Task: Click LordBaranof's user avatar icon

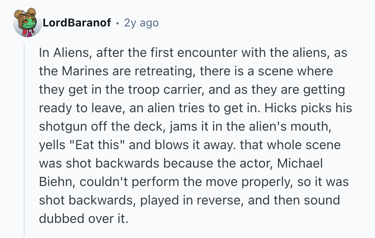Action: coord(27,23)
